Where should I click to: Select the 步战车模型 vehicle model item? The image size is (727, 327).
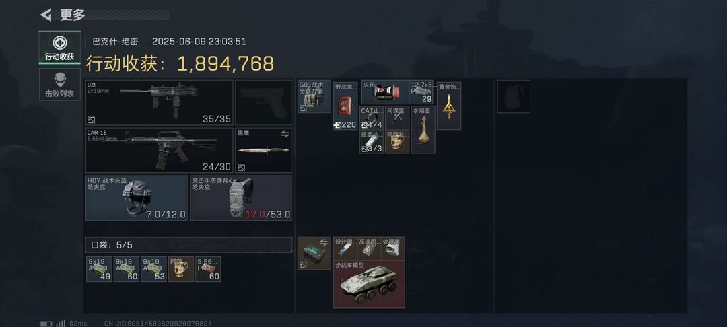(x=369, y=285)
